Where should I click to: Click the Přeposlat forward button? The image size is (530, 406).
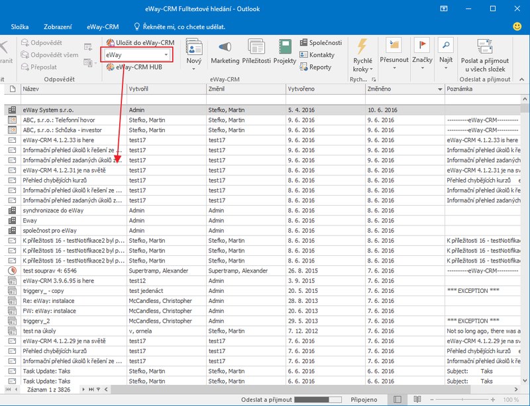pyautogui.click(x=39, y=67)
